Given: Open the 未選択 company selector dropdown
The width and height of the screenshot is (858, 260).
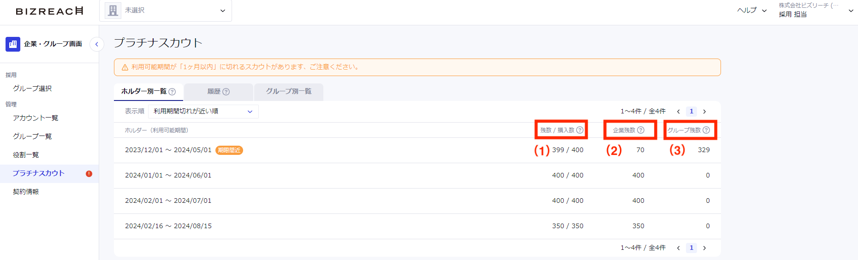Looking at the screenshot, I should 166,11.
